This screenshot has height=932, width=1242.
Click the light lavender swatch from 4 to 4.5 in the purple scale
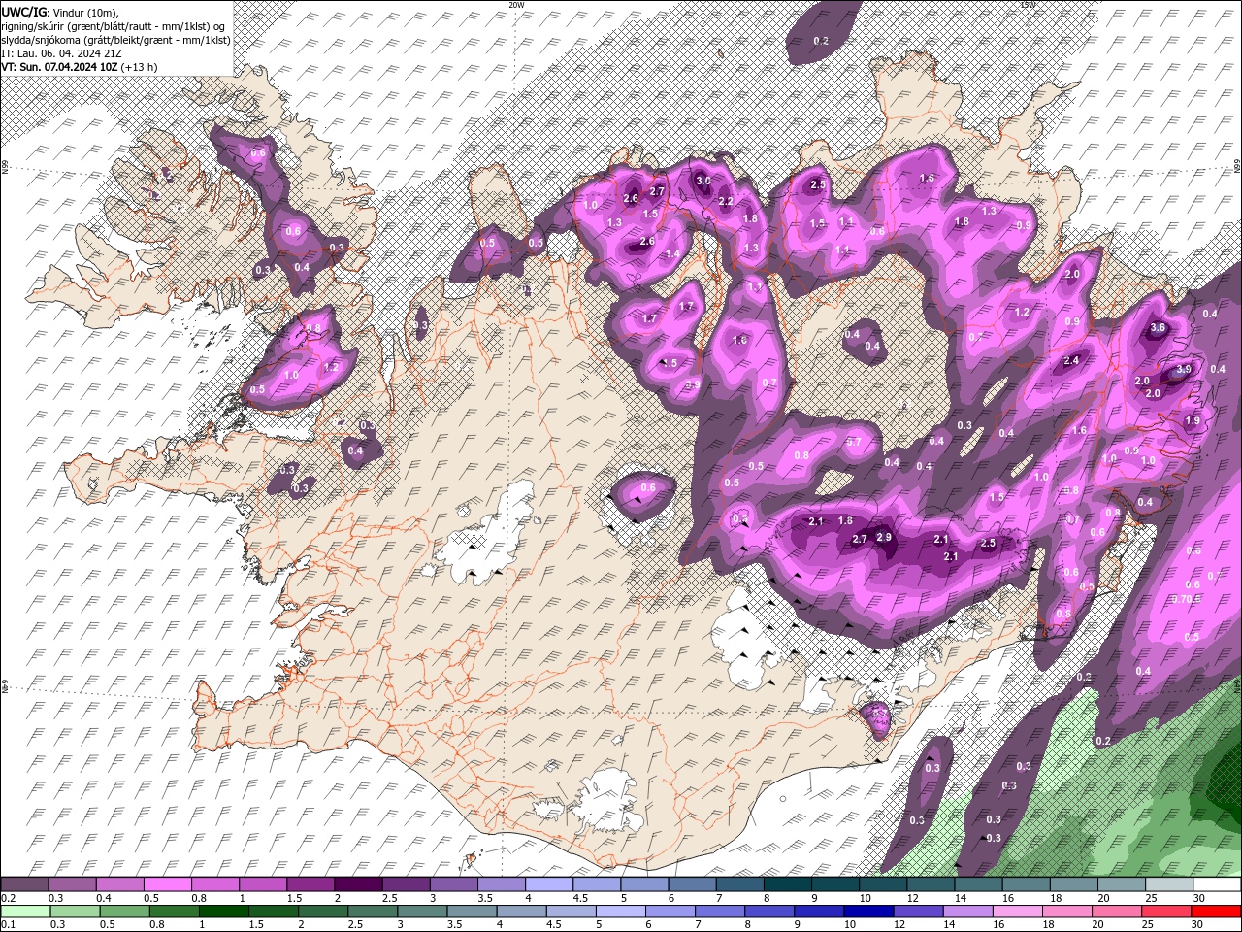tap(549, 884)
